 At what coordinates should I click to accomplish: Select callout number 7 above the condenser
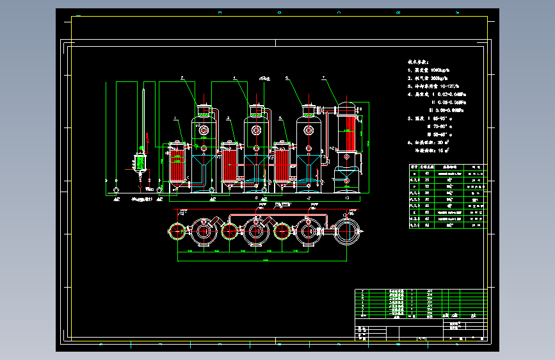tap(323, 78)
